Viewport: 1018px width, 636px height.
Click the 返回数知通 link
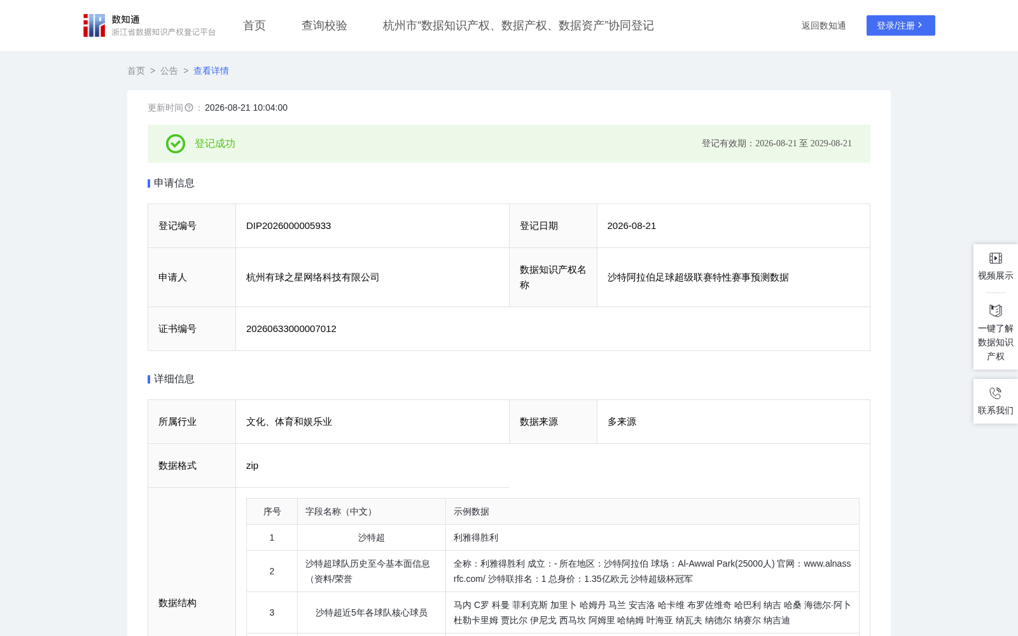pos(824,25)
